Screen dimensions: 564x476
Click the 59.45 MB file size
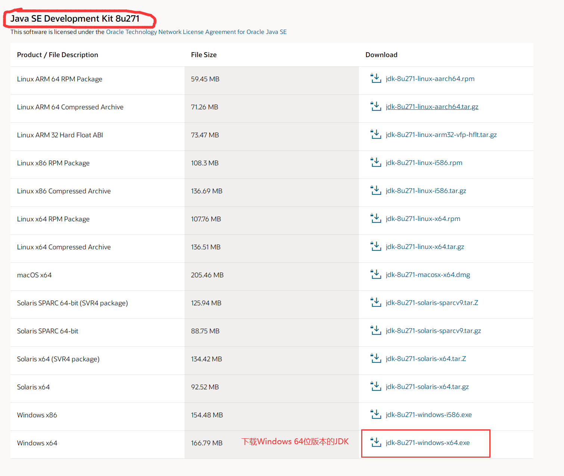point(205,79)
